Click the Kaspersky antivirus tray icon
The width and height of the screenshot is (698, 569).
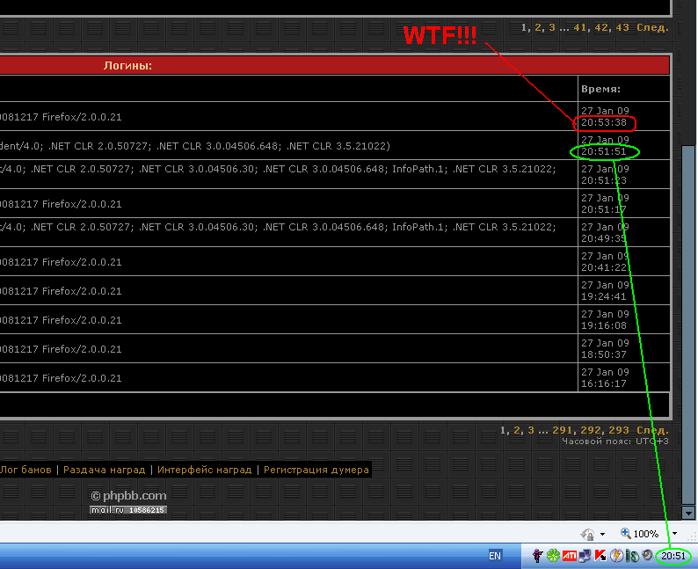(600, 556)
